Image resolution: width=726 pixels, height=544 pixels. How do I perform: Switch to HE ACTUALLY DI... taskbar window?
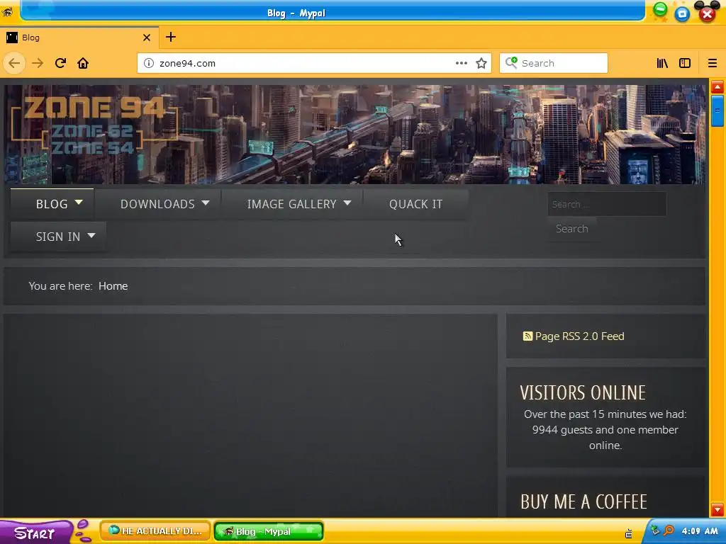[x=155, y=531]
